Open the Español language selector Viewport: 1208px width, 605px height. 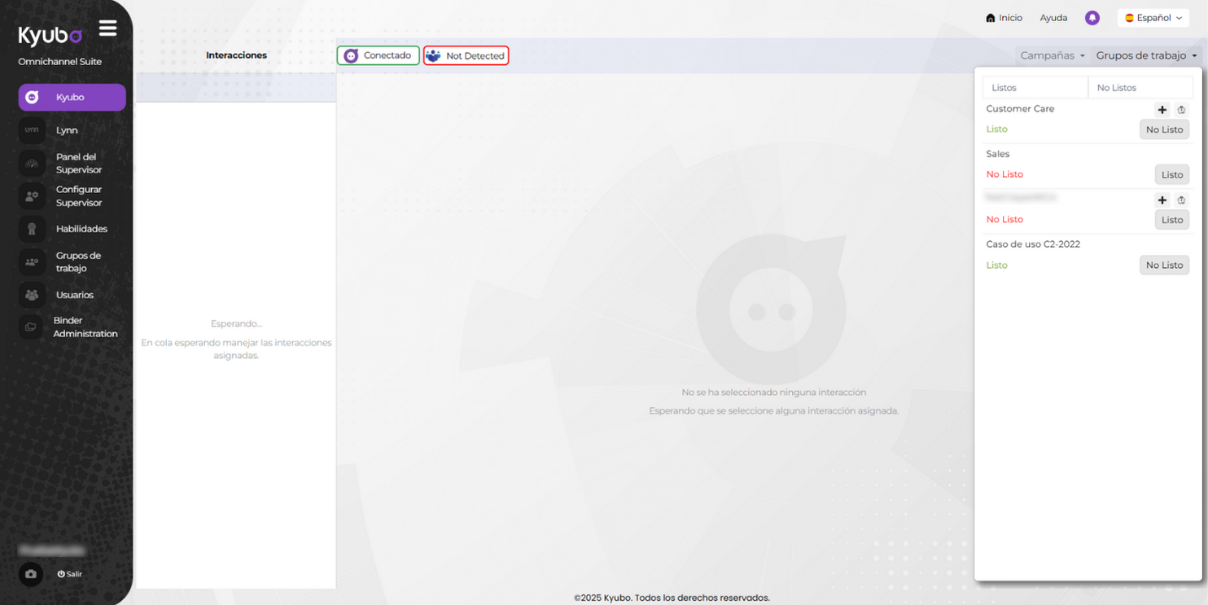(x=1153, y=18)
